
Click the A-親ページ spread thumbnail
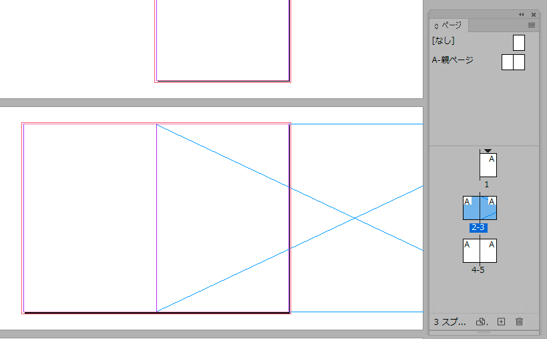513,62
